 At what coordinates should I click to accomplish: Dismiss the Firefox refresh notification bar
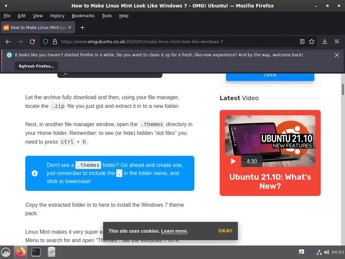pyautogui.click(x=337, y=55)
